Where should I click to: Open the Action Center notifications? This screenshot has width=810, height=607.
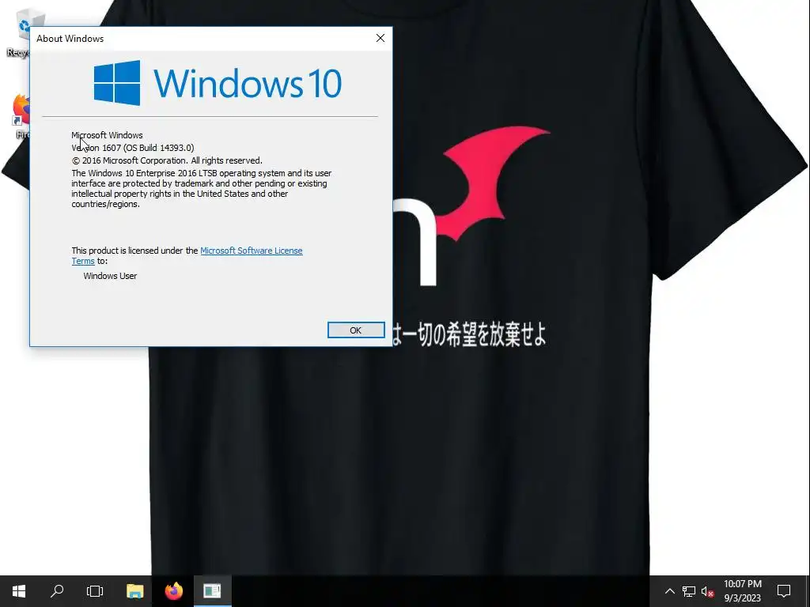[x=784, y=591]
